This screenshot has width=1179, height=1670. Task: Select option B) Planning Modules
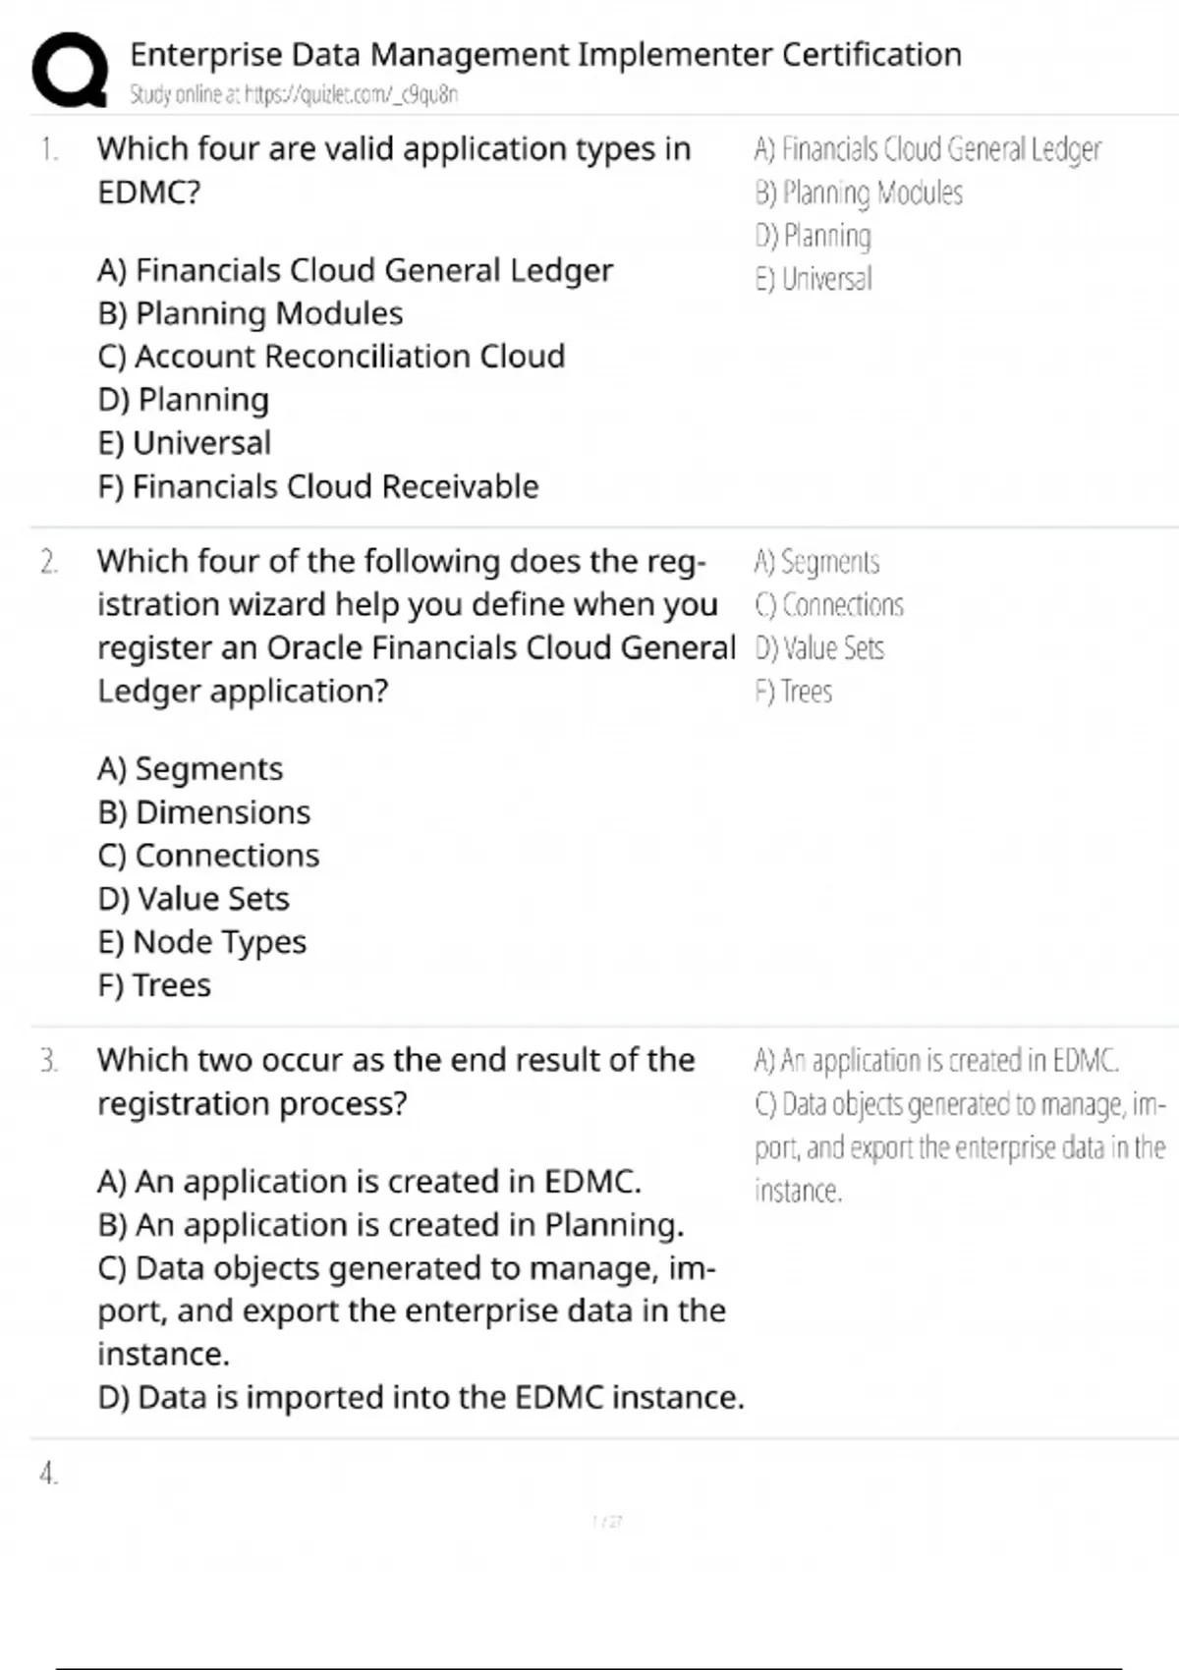pyautogui.click(x=251, y=313)
